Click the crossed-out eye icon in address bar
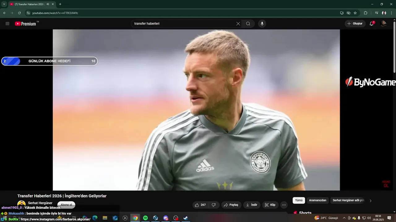 click(x=348, y=13)
